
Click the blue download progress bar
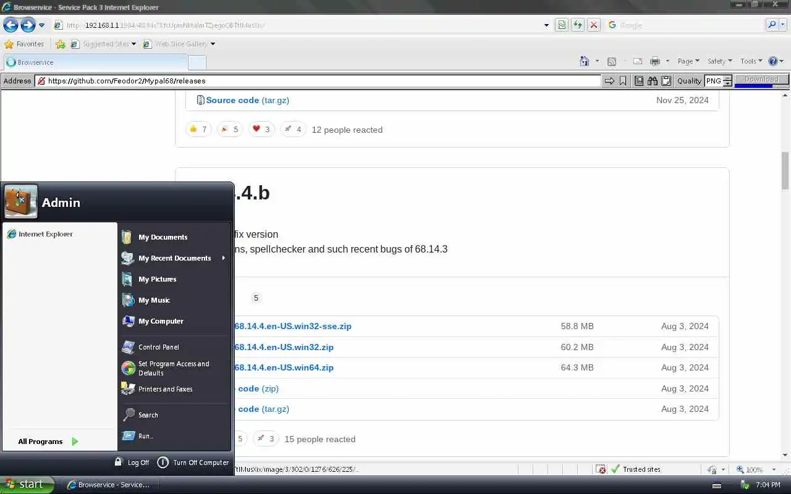pyautogui.click(x=753, y=86)
